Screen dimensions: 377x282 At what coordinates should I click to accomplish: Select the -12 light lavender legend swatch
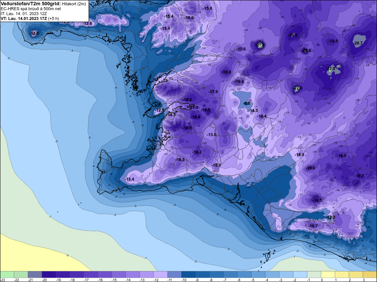(x=160, y=274)
